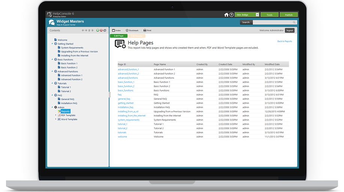
Task: Click the search magnifier icon
Action: (294, 22)
